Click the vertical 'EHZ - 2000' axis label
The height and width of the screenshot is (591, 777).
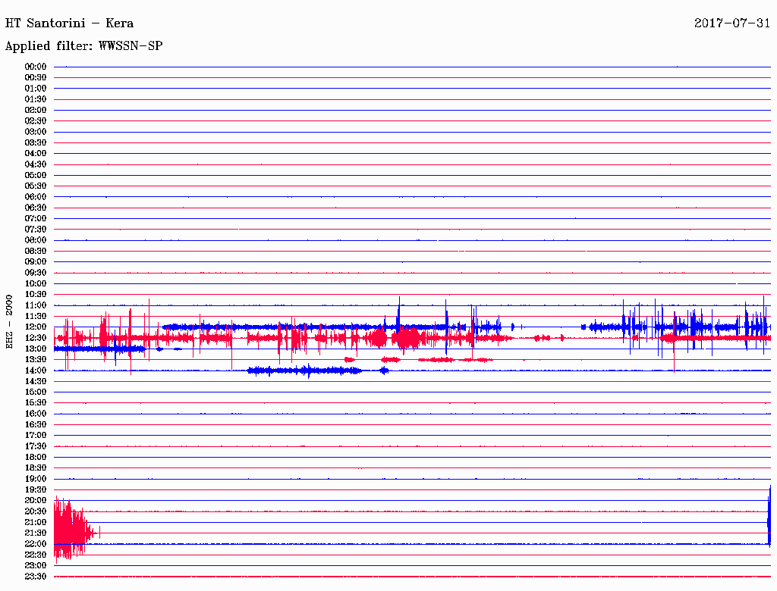(x=9, y=322)
